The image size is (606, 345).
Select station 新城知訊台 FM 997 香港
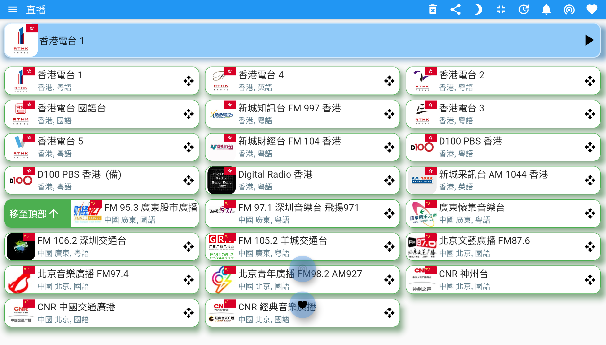pos(302,114)
